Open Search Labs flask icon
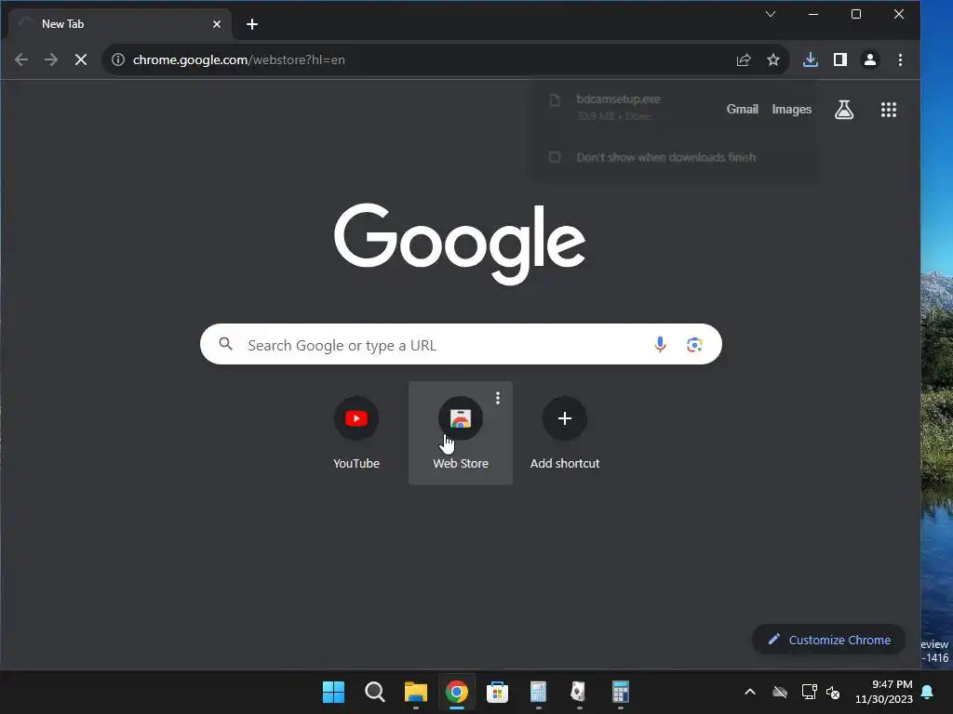Screen dimensions: 953x714 pyautogui.click(x=843, y=110)
